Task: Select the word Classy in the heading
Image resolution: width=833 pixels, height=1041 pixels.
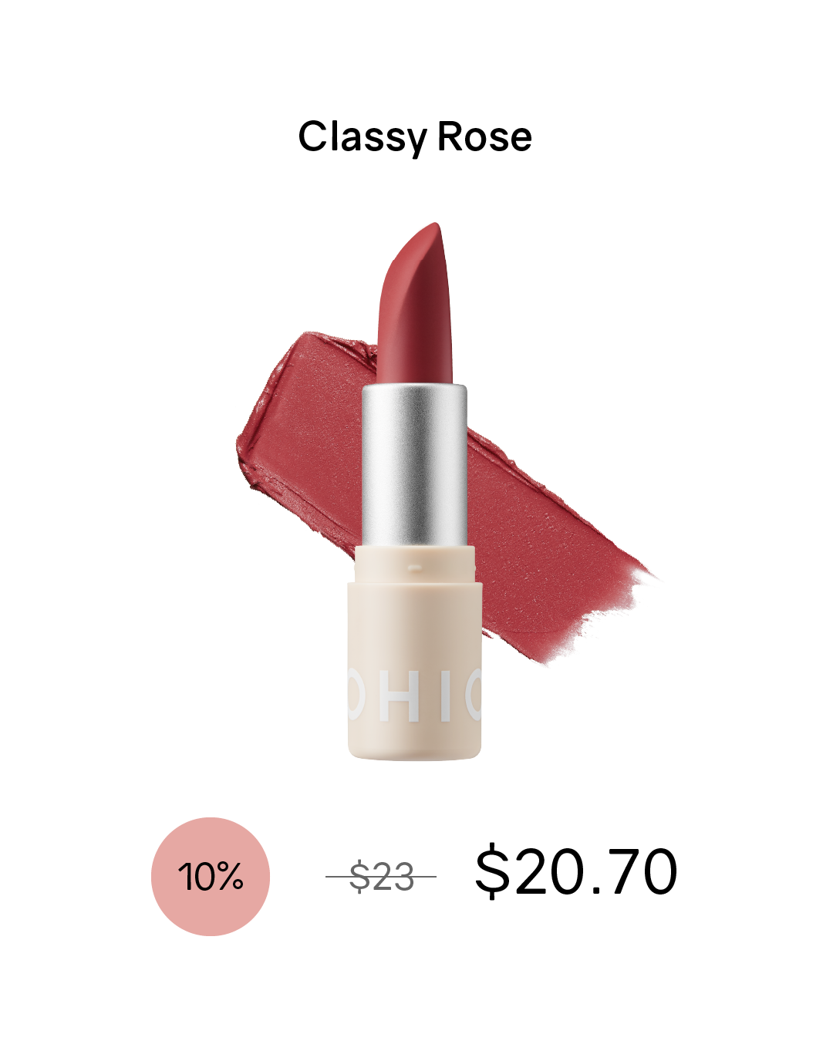Action: click(x=363, y=138)
